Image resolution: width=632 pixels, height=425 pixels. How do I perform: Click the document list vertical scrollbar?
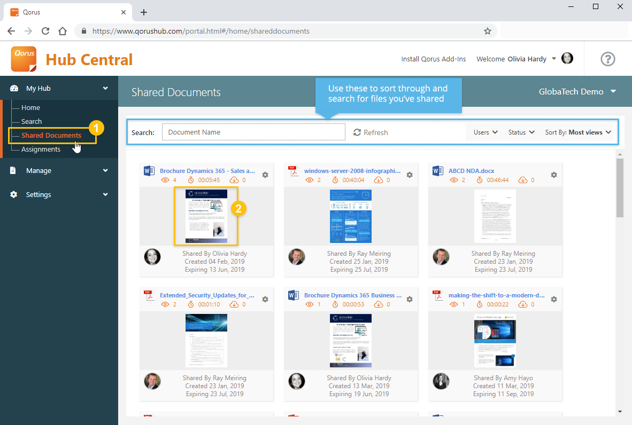pos(620,188)
